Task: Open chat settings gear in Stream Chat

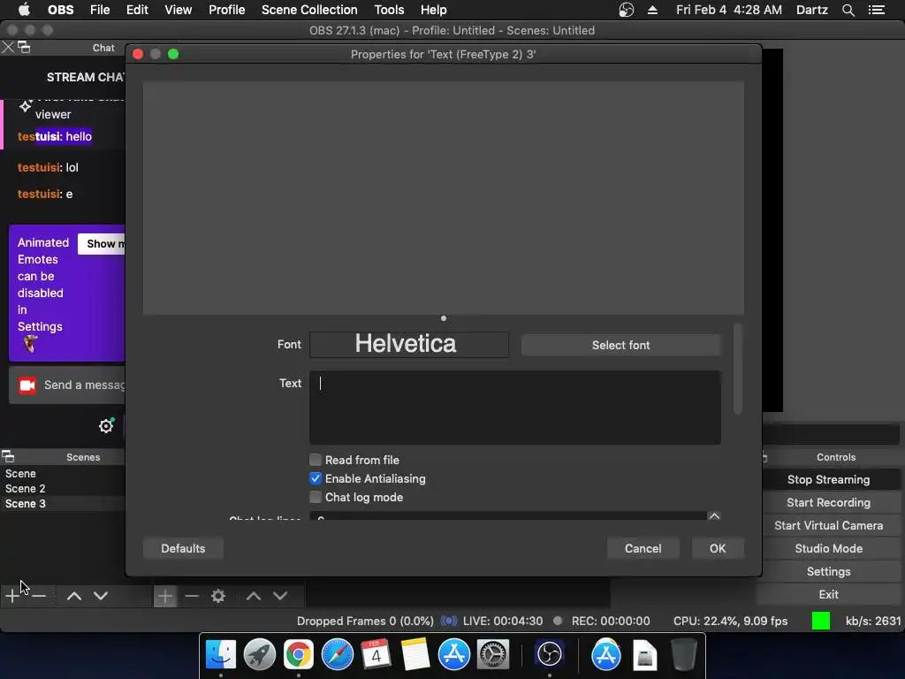Action: 106,426
